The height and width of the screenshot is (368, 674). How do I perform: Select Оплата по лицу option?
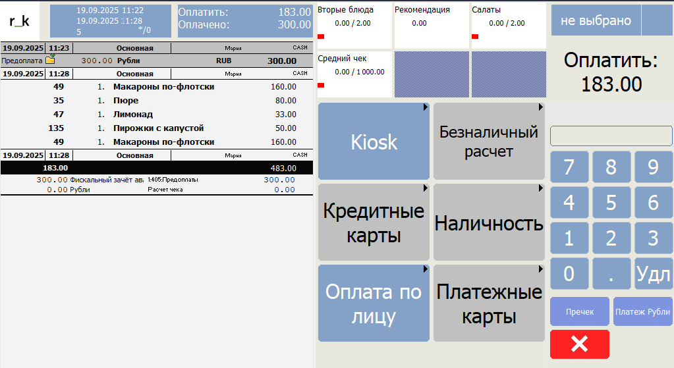[x=374, y=303]
